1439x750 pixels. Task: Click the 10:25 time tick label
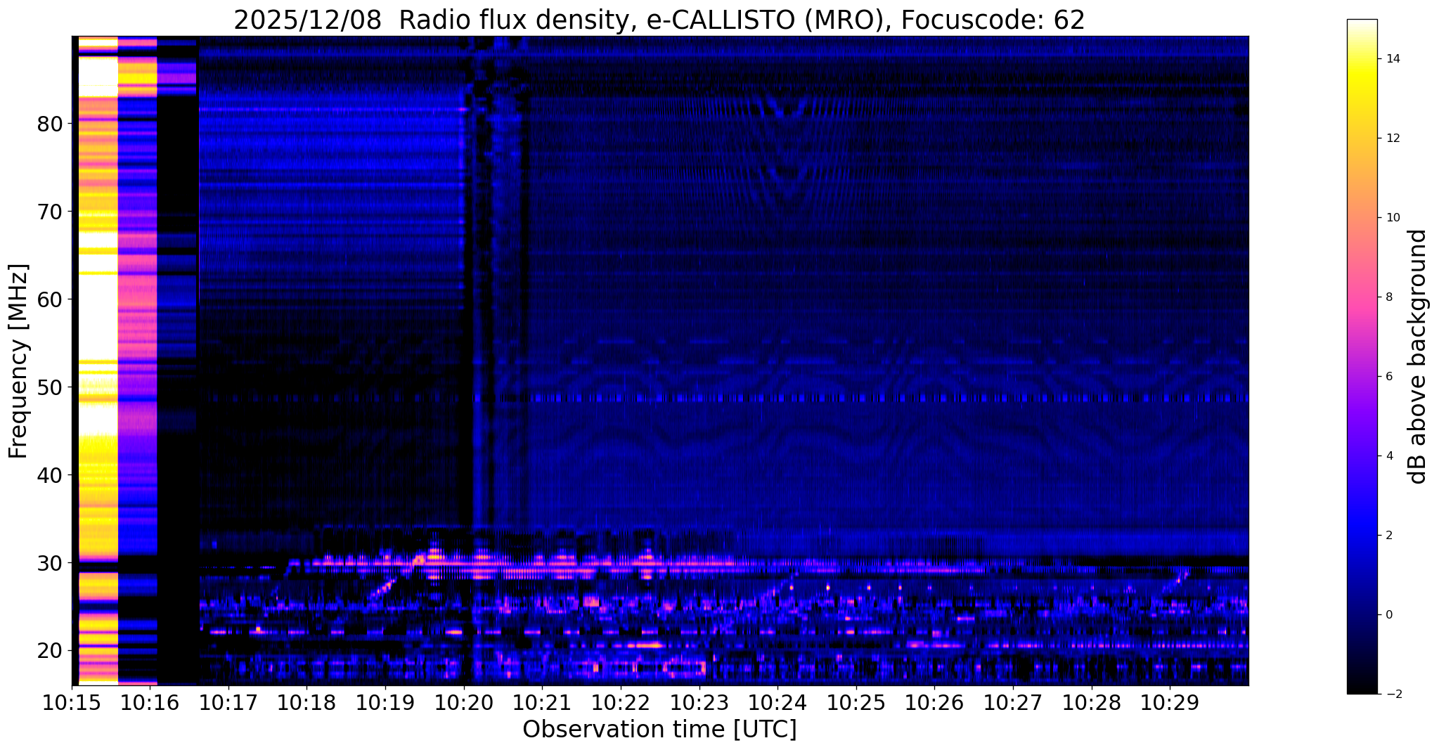(x=856, y=703)
